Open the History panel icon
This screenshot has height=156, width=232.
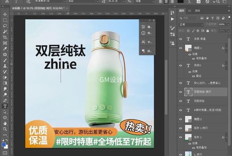pos(173,13)
